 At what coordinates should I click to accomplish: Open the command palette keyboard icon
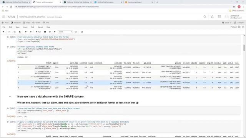pyautogui.click(x=76, y=32)
